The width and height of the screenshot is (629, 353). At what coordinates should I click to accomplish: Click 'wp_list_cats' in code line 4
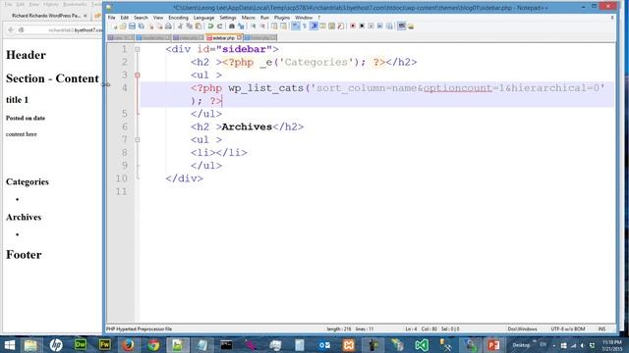tap(266, 88)
